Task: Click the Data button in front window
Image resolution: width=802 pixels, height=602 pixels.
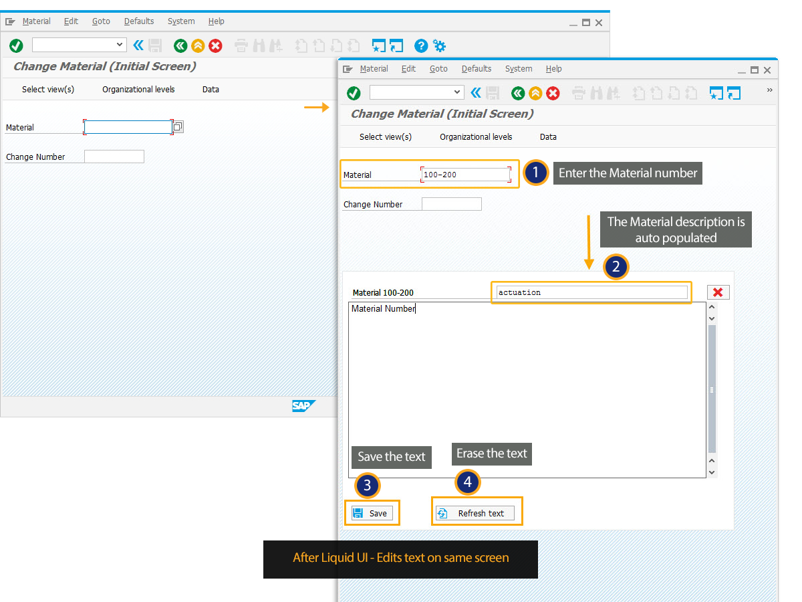Action: click(x=548, y=136)
